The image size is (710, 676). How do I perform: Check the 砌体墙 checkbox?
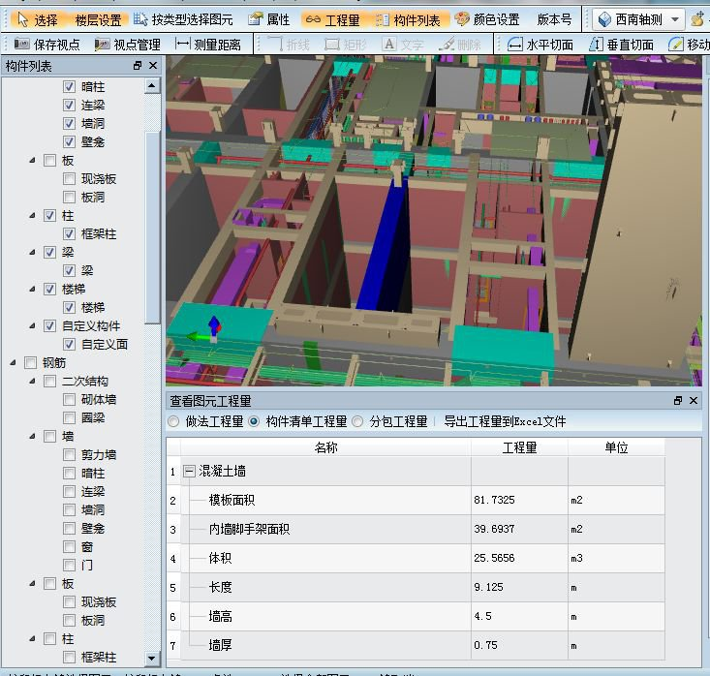coord(69,399)
